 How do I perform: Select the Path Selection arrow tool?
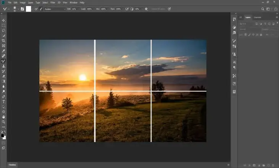pyautogui.click(x=3, y=107)
